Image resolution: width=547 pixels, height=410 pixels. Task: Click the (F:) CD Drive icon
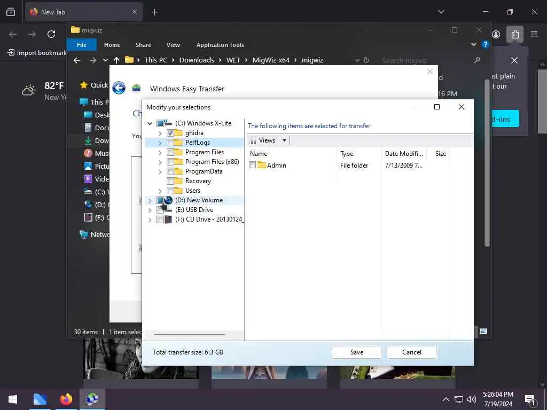[x=168, y=219]
